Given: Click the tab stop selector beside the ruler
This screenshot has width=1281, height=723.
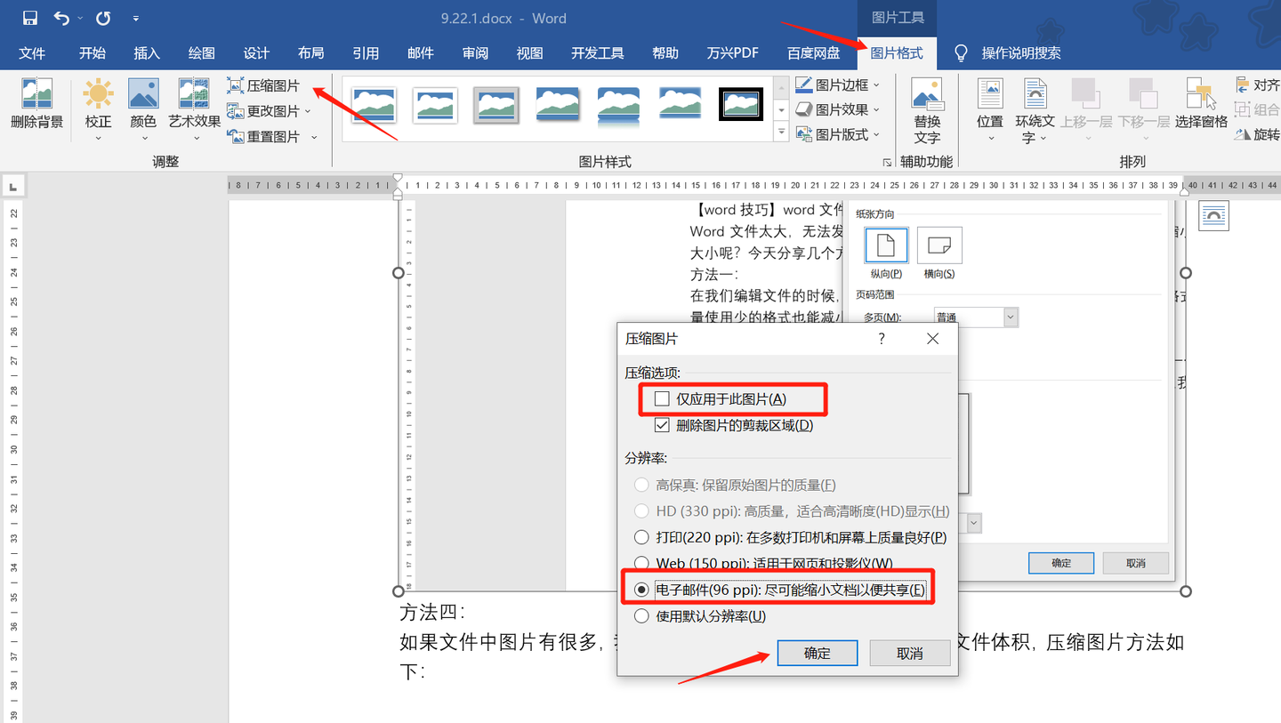Looking at the screenshot, I should (13, 186).
